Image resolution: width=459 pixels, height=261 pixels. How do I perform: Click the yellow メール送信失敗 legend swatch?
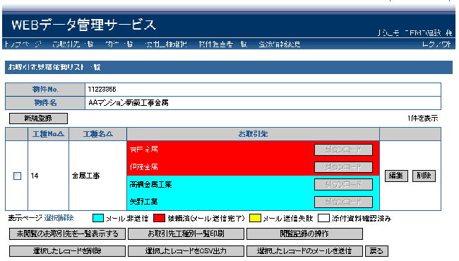[255, 218]
